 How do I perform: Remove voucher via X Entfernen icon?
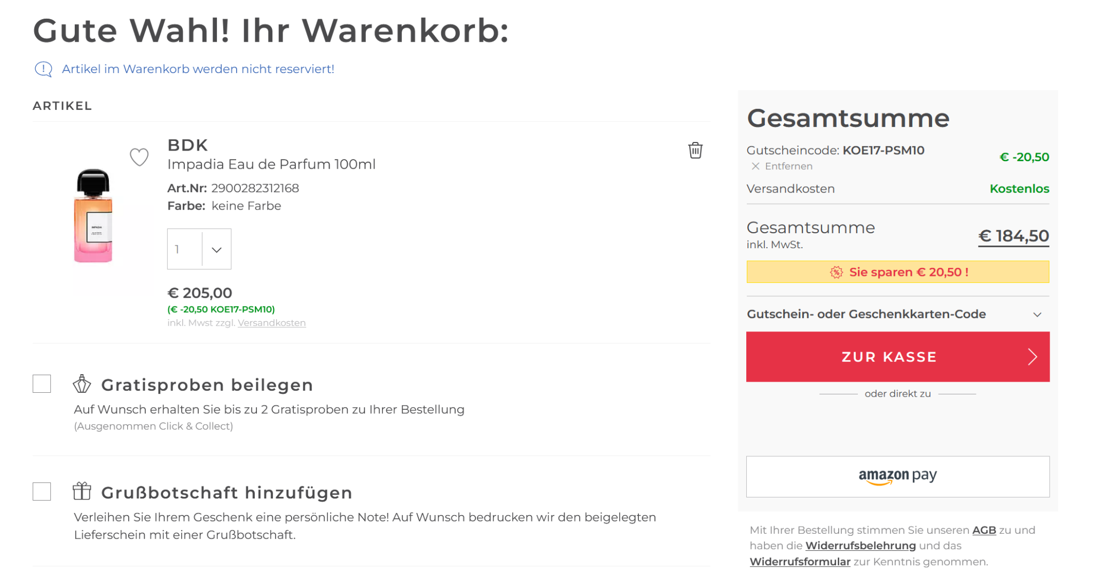pyautogui.click(x=755, y=166)
